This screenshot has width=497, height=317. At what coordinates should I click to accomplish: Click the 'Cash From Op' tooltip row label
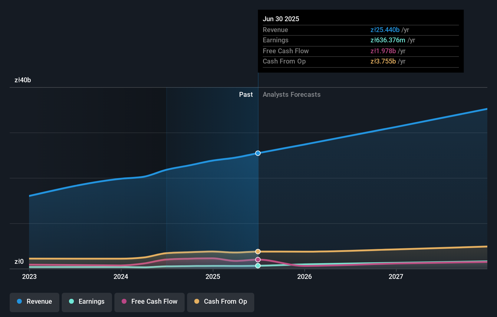click(x=284, y=61)
